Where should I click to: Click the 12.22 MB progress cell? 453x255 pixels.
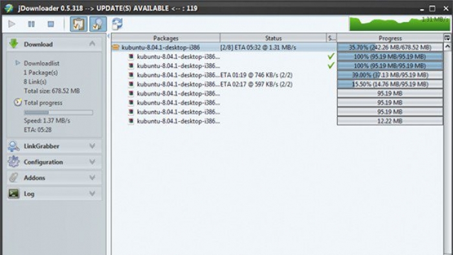pyautogui.click(x=390, y=121)
